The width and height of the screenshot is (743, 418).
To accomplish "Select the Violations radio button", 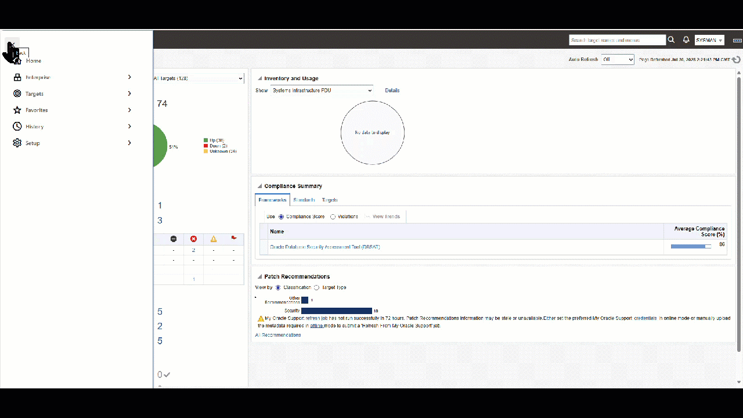I will (x=333, y=217).
